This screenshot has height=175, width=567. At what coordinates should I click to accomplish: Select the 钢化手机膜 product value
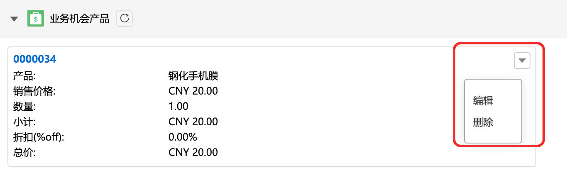tap(193, 76)
